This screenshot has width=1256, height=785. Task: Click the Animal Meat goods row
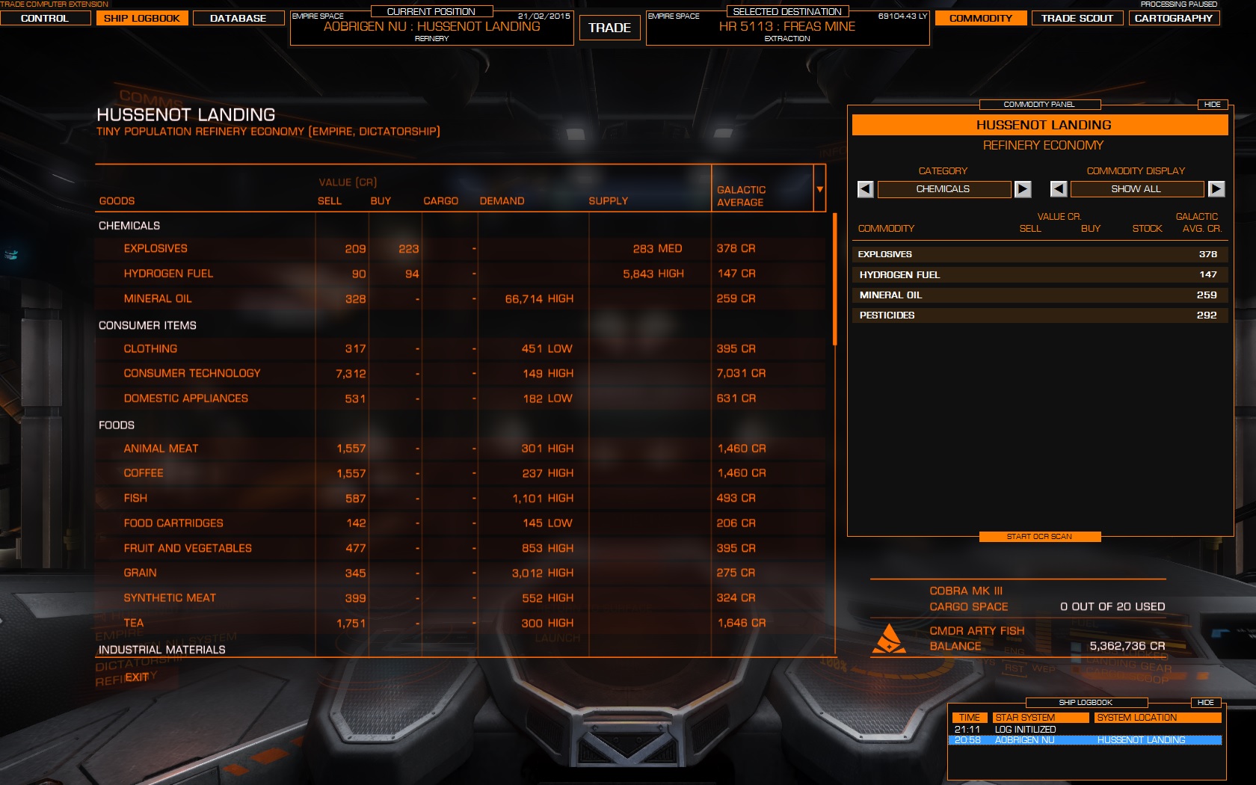(460, 449)
